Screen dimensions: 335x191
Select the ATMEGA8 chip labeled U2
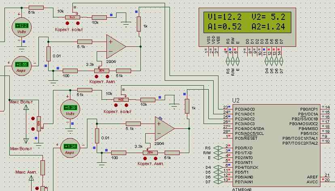[x=275, y=145]
